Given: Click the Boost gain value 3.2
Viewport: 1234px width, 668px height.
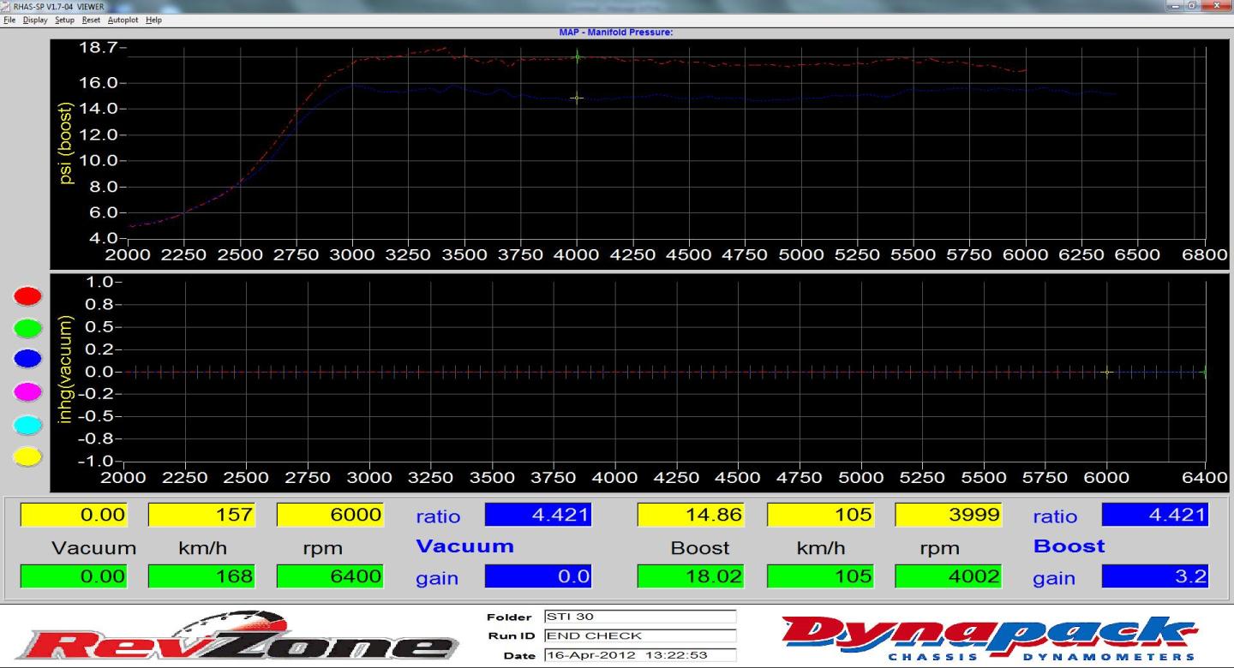Looking at the screenshot, I should pyautogui.click(x=1154, y=577).
